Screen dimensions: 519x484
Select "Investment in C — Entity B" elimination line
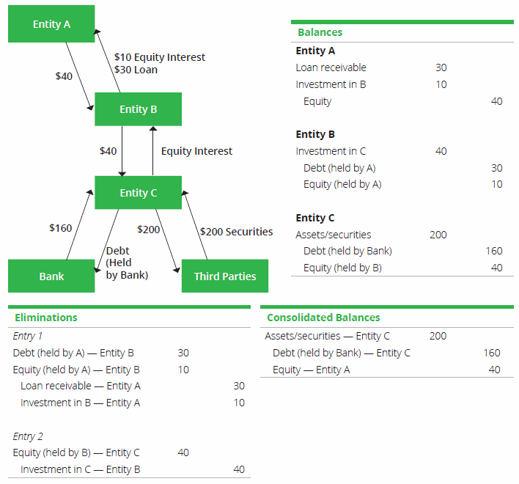tap(80, 469)
